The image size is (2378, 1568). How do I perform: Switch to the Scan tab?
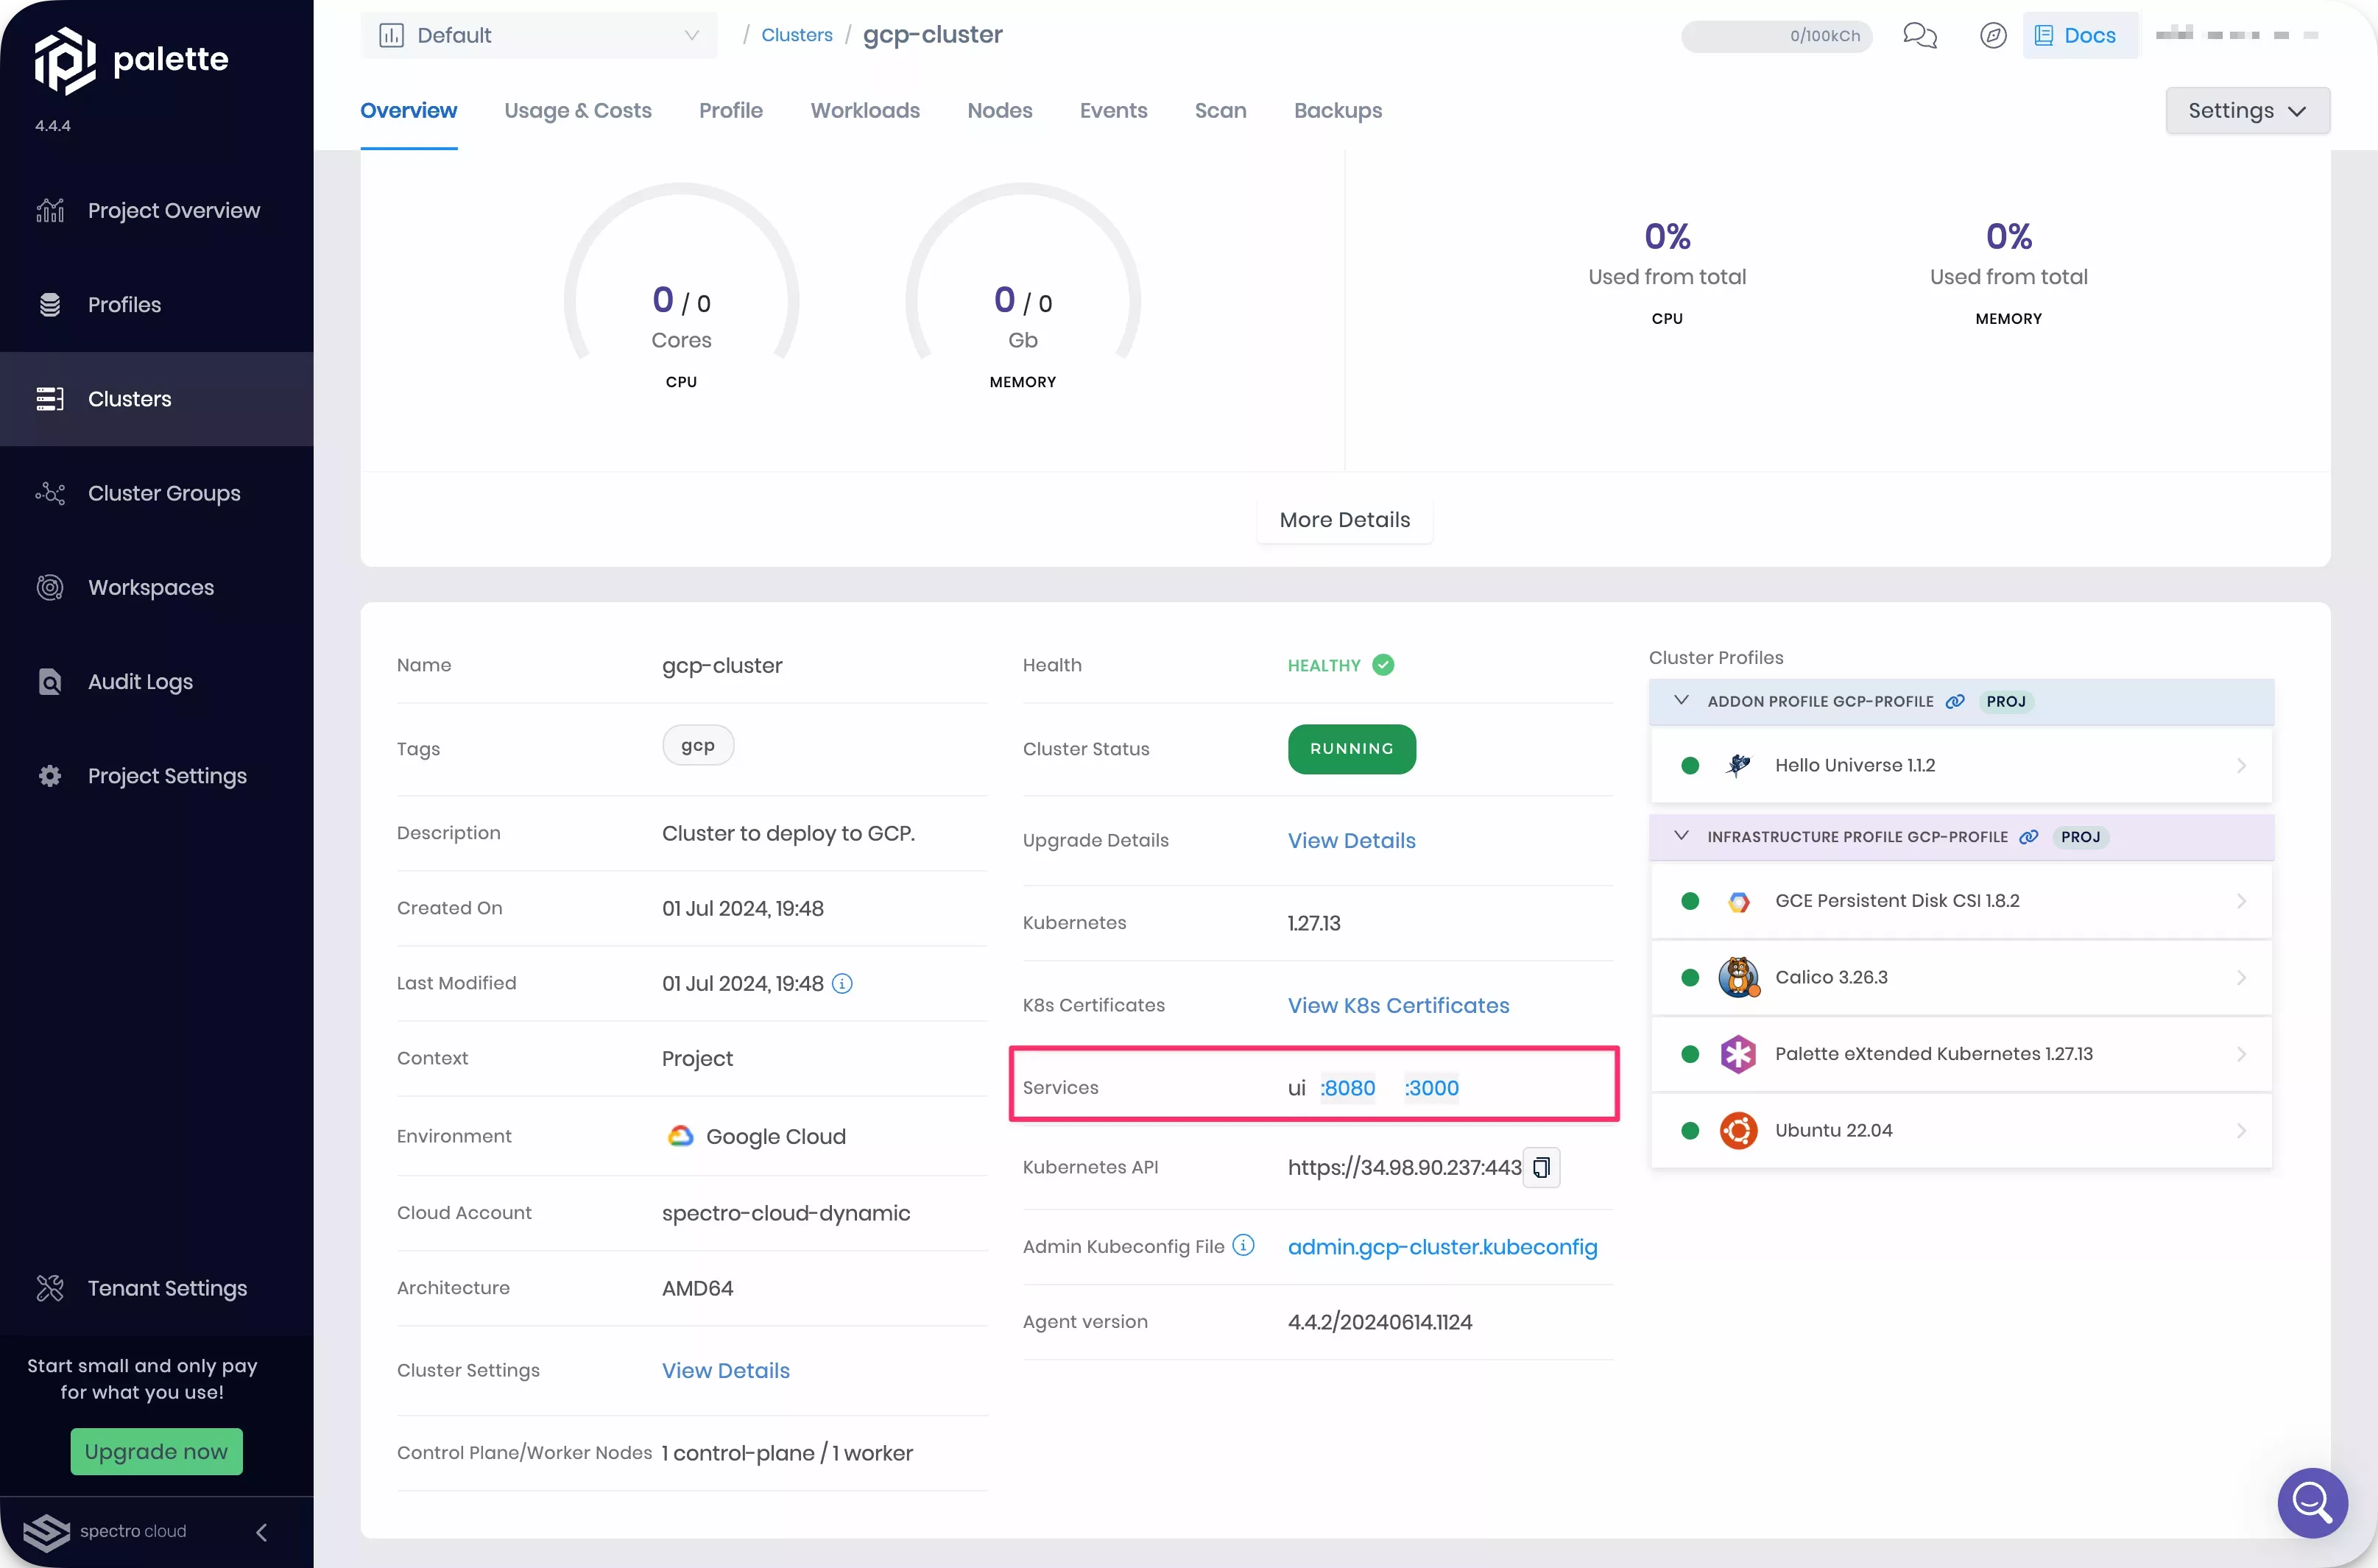(x=1220, y=110)
